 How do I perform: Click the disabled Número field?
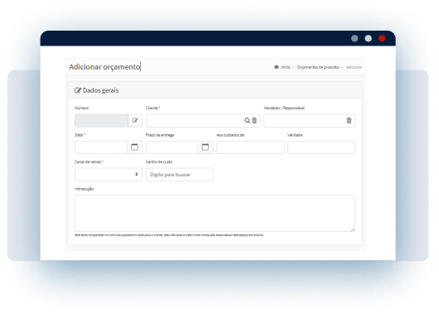click(101, 120)
